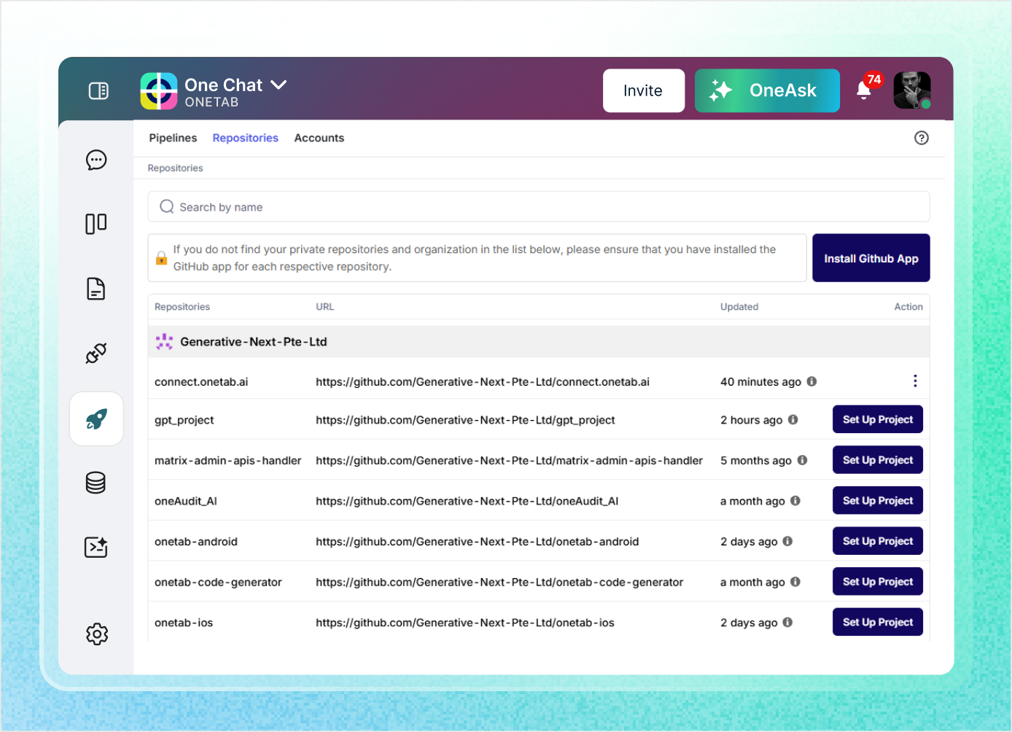Open the settings gear icon
Image resolution: width=1012 pixels, height=732 pixels.
pyautogui.click(x=97, y=634)
